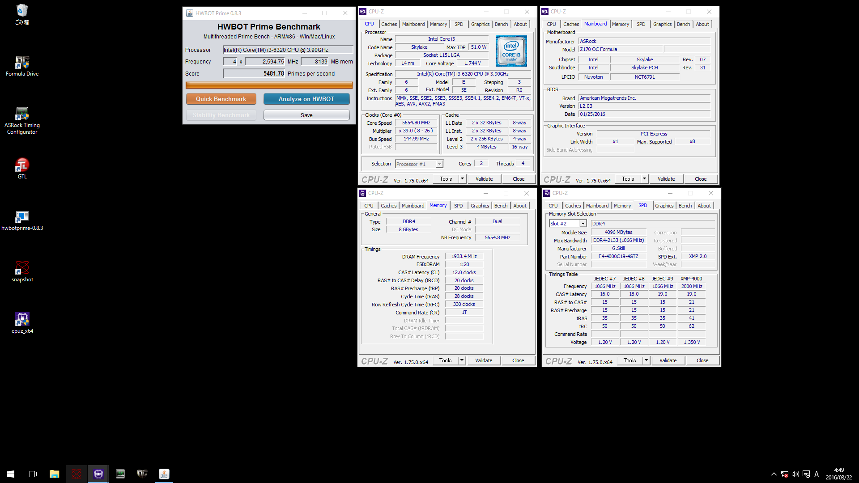Open the Windows Start menu

click(x=11, y=474)
